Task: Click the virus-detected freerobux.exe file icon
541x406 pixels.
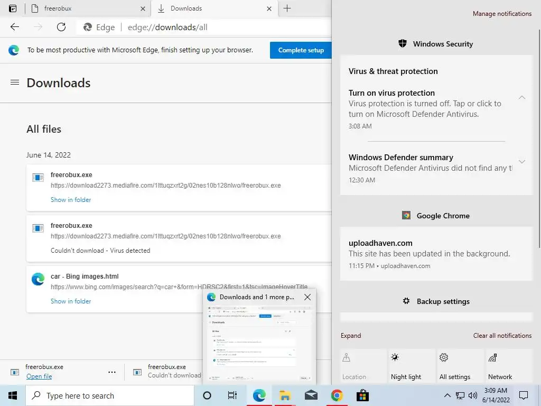Action: [x=38, y=228]
